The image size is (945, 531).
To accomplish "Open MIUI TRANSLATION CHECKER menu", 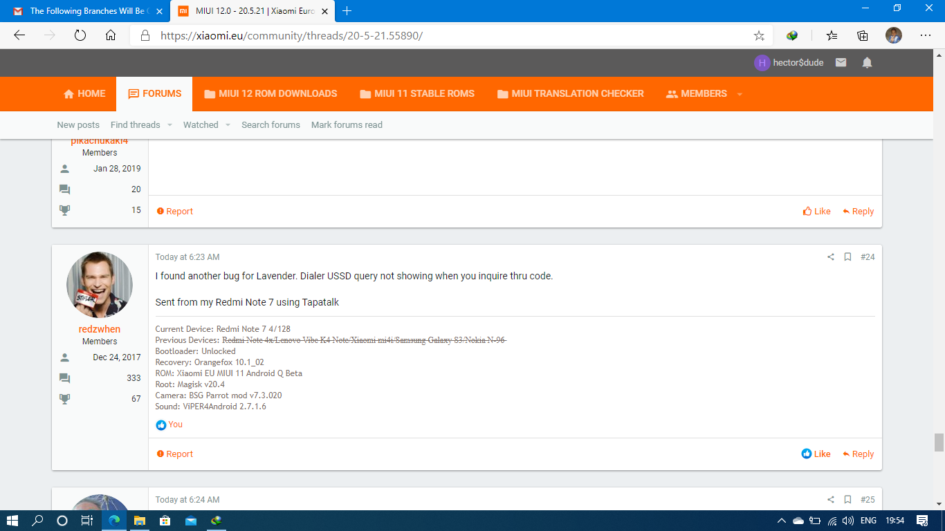I will 570,94.
